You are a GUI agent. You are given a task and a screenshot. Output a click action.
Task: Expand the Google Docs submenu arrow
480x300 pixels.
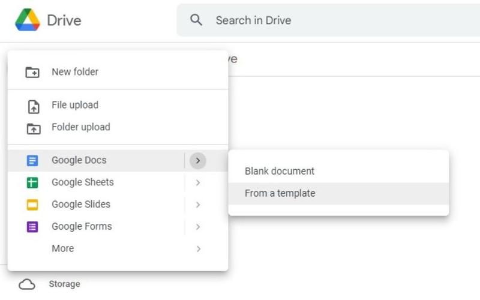(198, 160)
